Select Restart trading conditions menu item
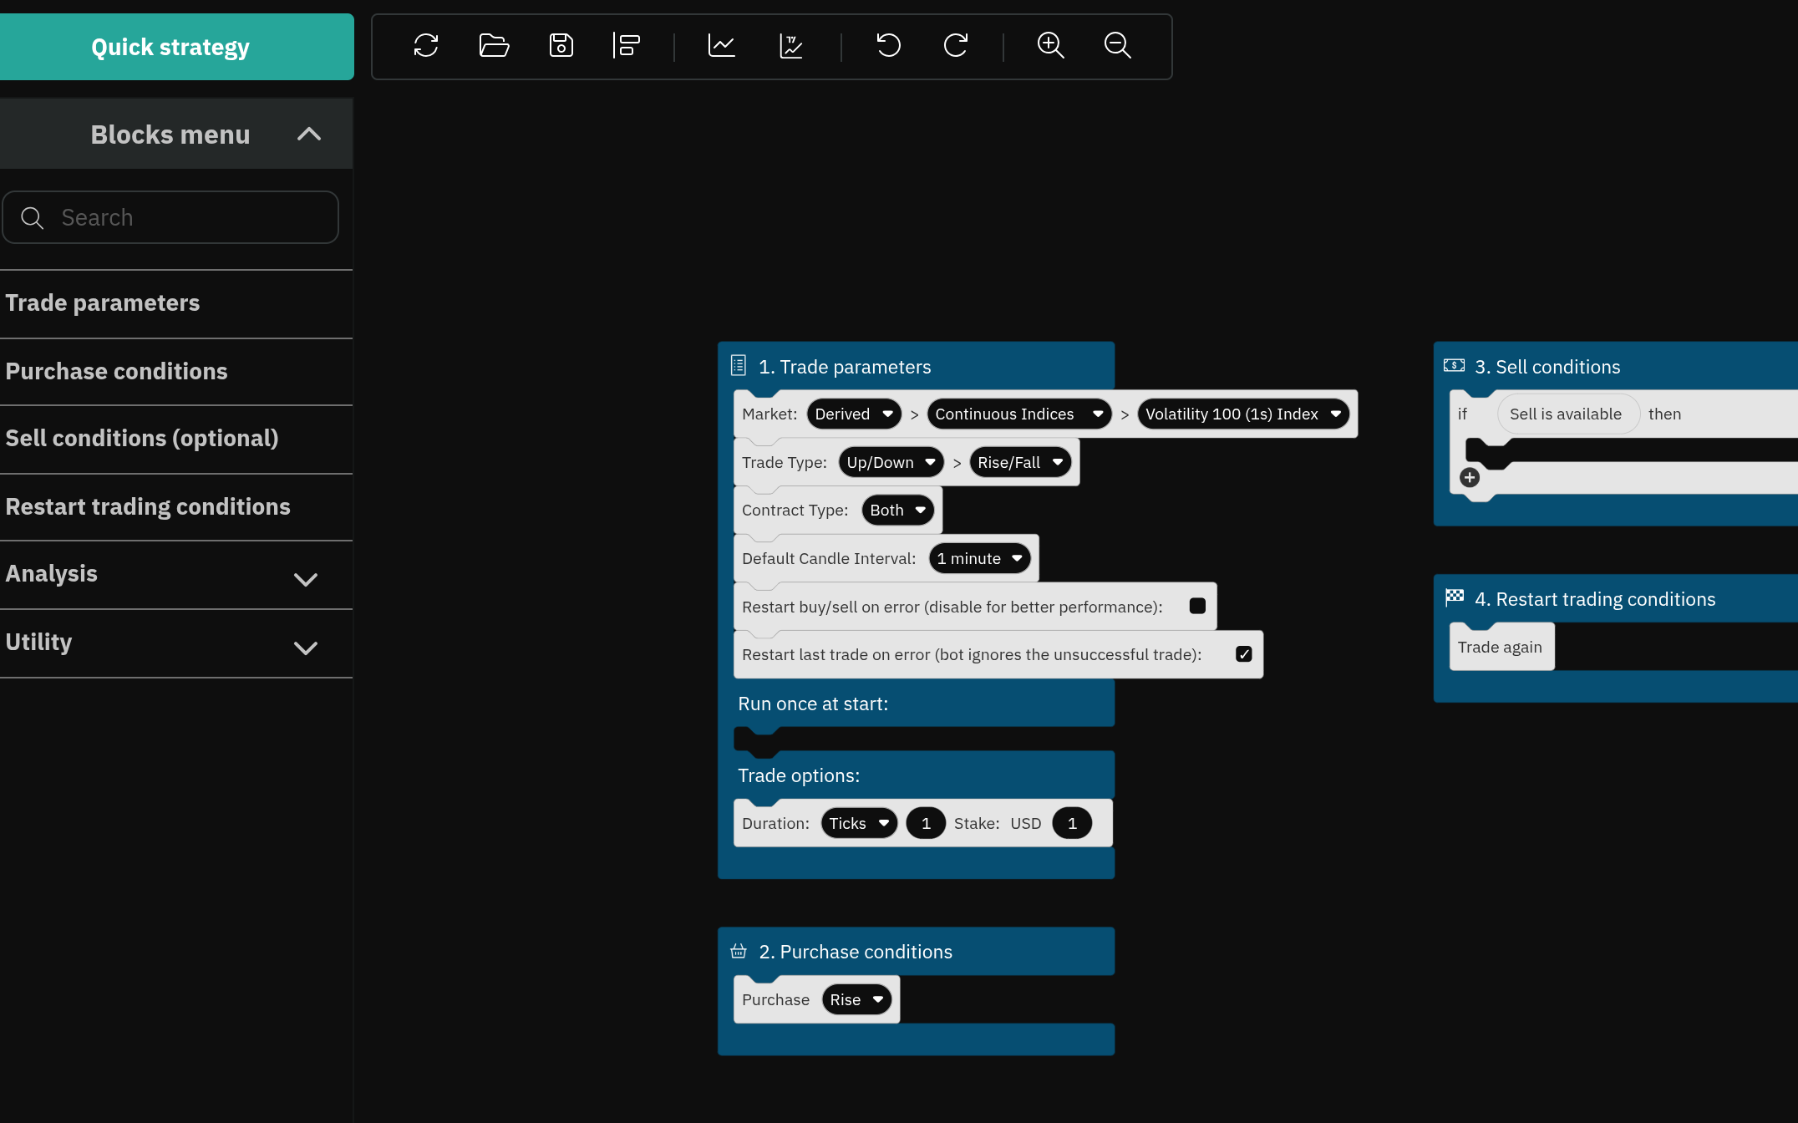Screen dimensions: 1798x1123 (x=176, y=507)
